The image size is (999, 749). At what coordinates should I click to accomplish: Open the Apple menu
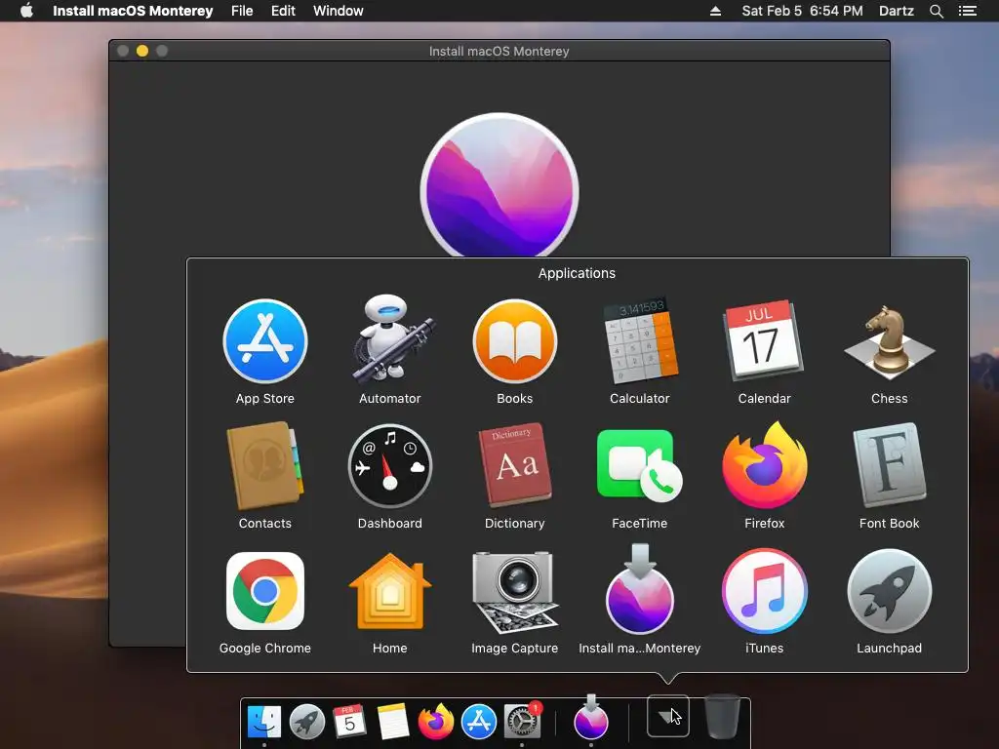(x=26, y=11)
